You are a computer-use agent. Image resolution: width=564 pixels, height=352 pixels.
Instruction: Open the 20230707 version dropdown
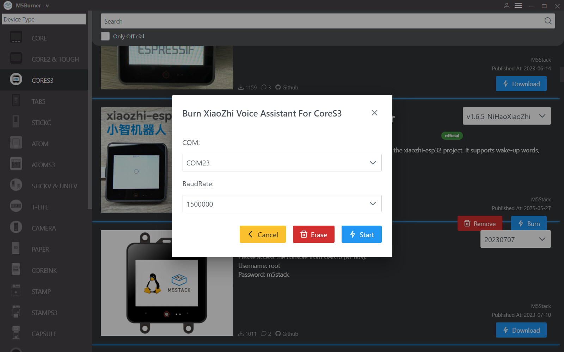click(x=515, y=239)
